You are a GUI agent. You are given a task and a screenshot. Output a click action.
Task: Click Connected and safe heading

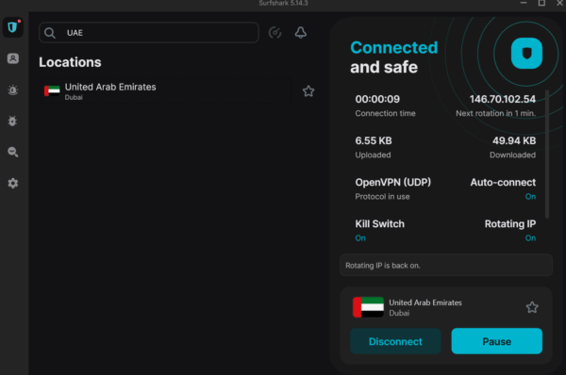(393, 57)
